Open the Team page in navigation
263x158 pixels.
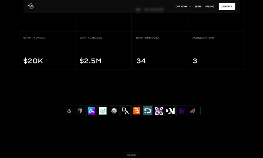click(x=198, y=7)
